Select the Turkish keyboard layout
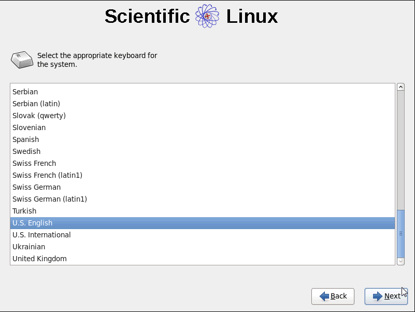This screenshot has width=415, height=312. point(203,211)
